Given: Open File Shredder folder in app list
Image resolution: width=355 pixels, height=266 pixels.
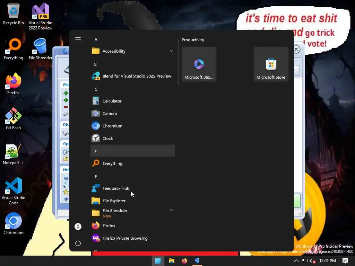Looking at the screenshot, I should 133,213.
